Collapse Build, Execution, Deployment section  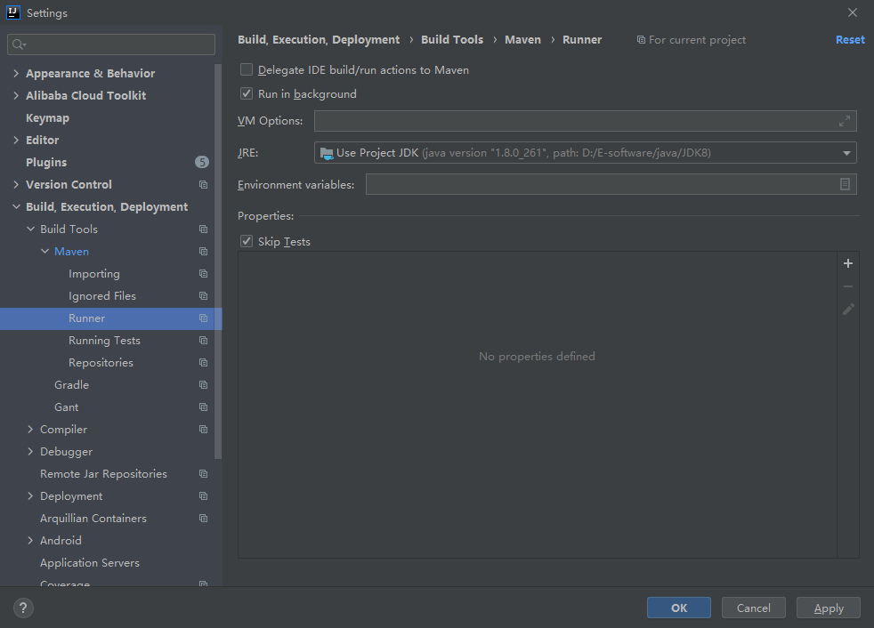[x=16, y=206]
